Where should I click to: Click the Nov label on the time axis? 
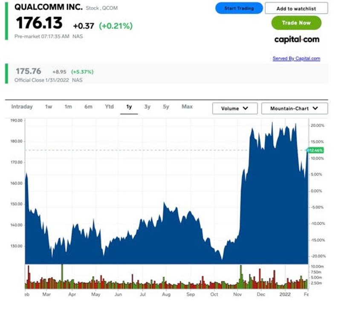[x=237, y=294]
